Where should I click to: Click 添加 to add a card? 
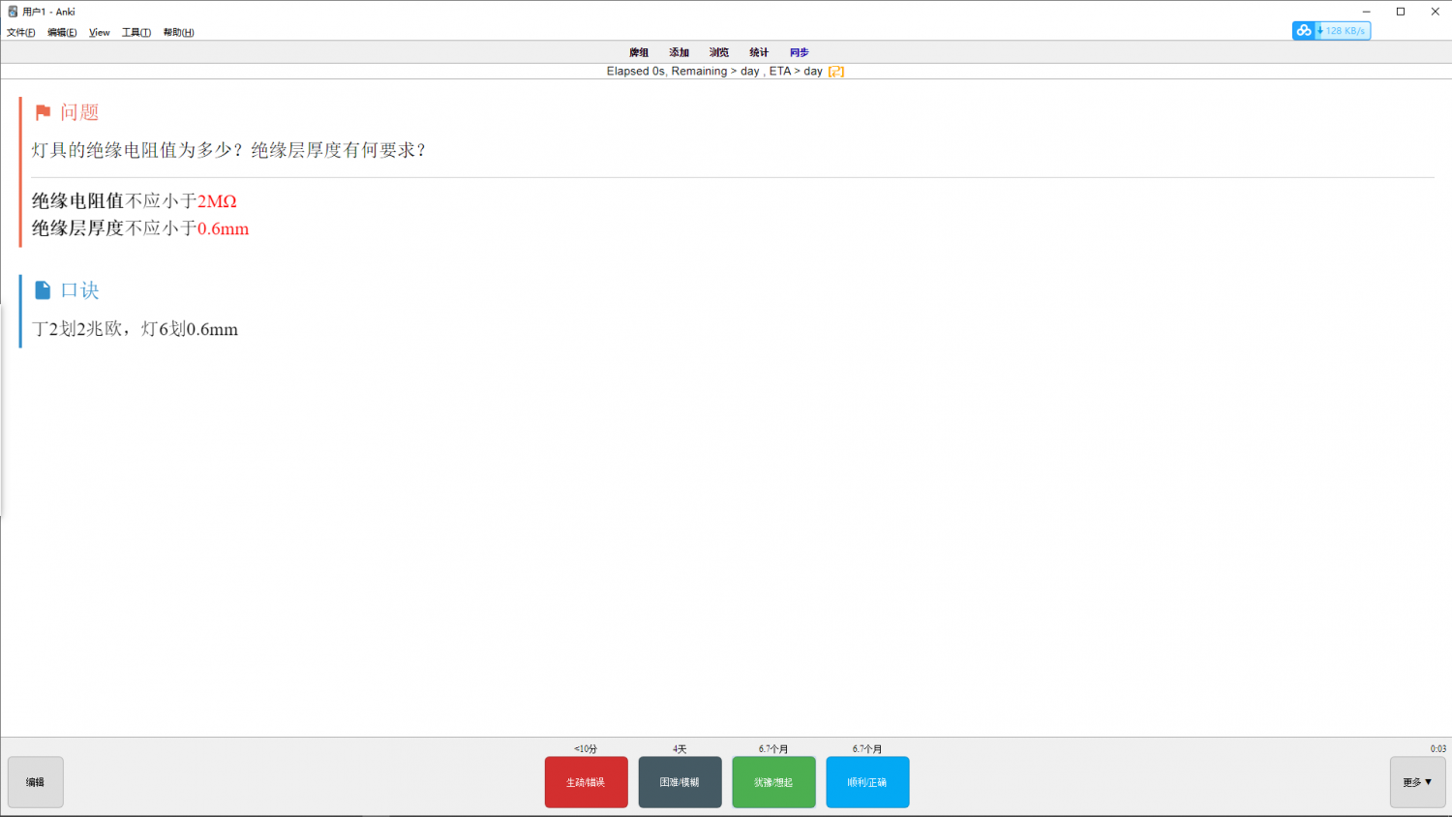tap(680, 52)
